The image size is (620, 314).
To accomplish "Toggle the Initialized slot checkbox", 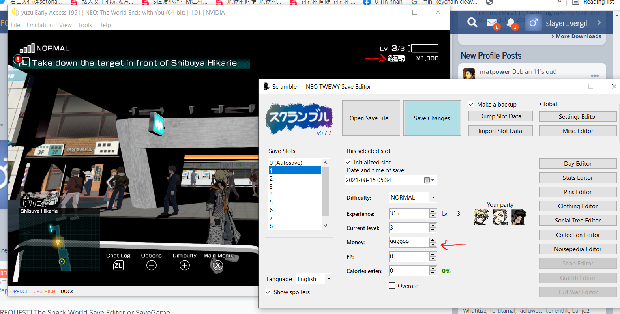I will 348,162.
